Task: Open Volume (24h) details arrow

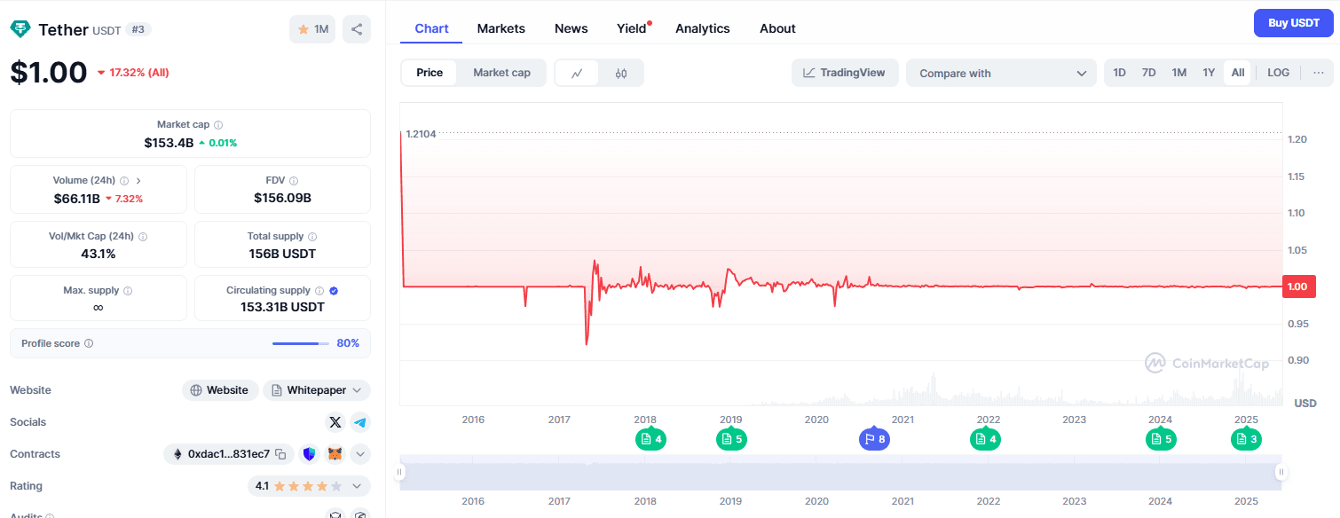Action: (138, 180)
